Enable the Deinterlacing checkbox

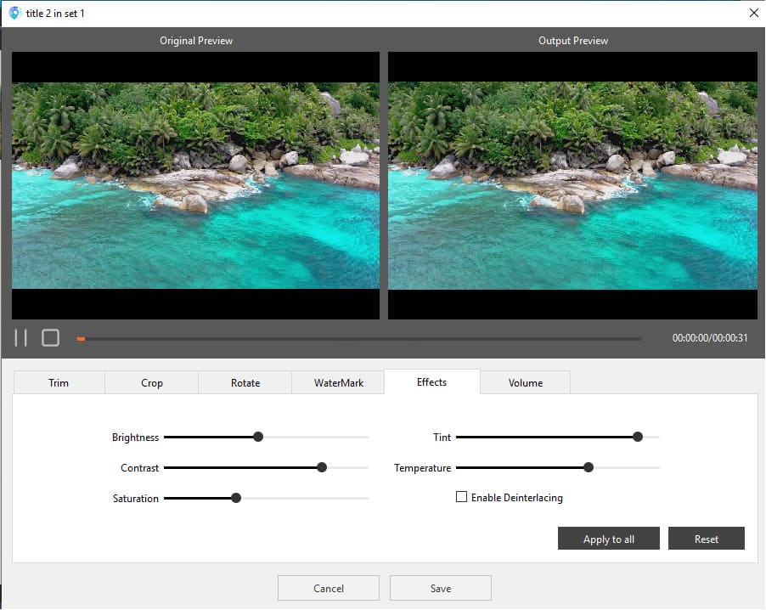(x=462, y=497)
